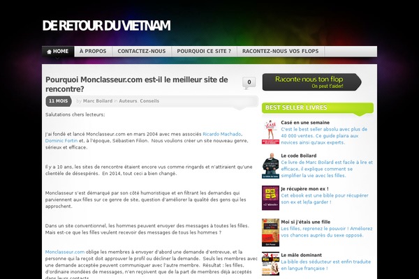
Task: Click description starting Ce livre de Marc Boilard
Action: tap(327, 169)
